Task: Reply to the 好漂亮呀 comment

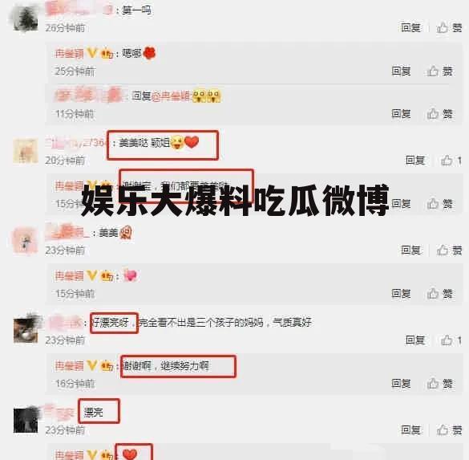Action: pyautogui.click(x=415, y=340)
